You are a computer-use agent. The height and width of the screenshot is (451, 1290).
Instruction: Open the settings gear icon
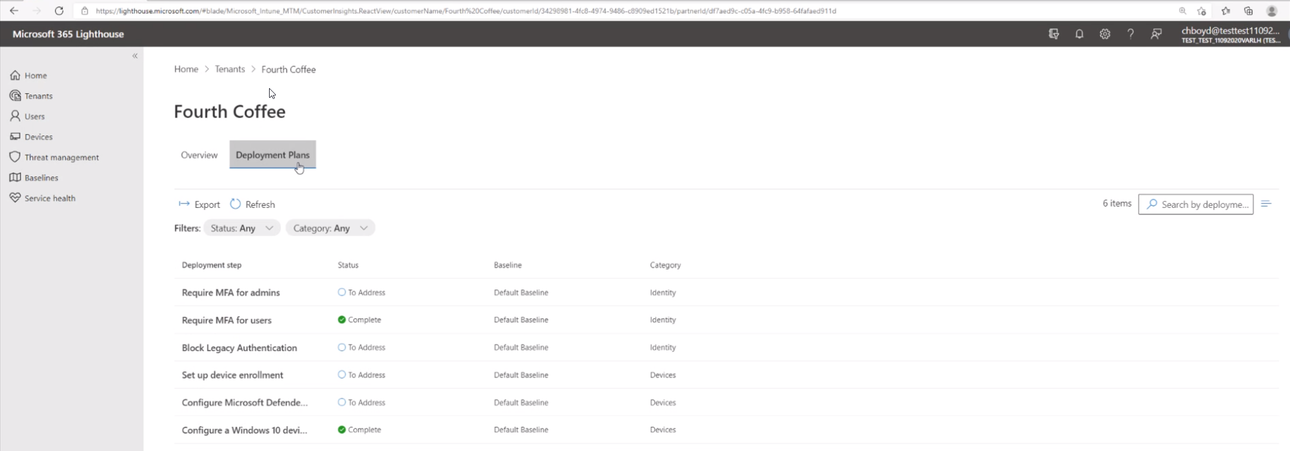[1105, 34]
